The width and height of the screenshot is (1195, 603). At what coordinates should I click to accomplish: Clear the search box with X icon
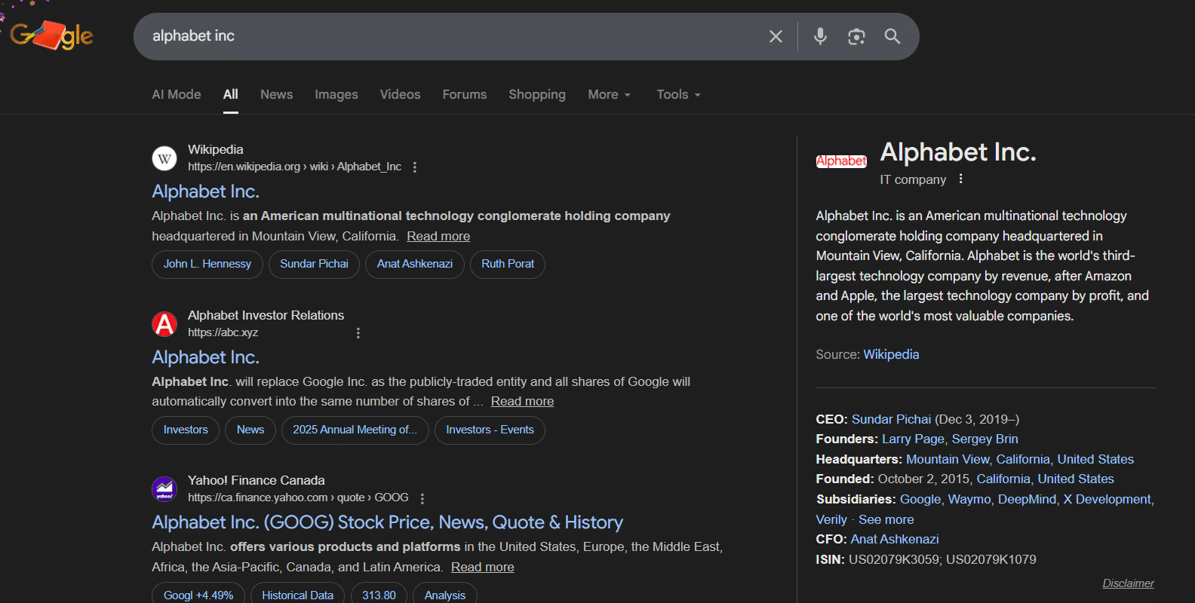click(x=776, y=36)
